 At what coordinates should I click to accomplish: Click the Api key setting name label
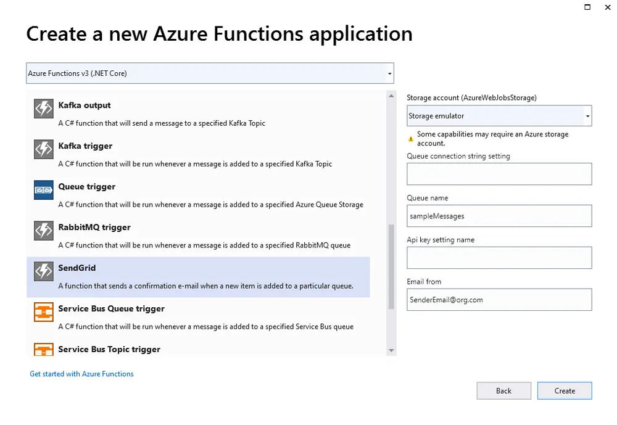(441, 240)
